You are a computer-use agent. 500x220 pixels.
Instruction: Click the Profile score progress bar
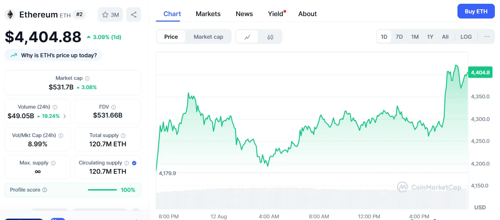click(x=102, y=190)
